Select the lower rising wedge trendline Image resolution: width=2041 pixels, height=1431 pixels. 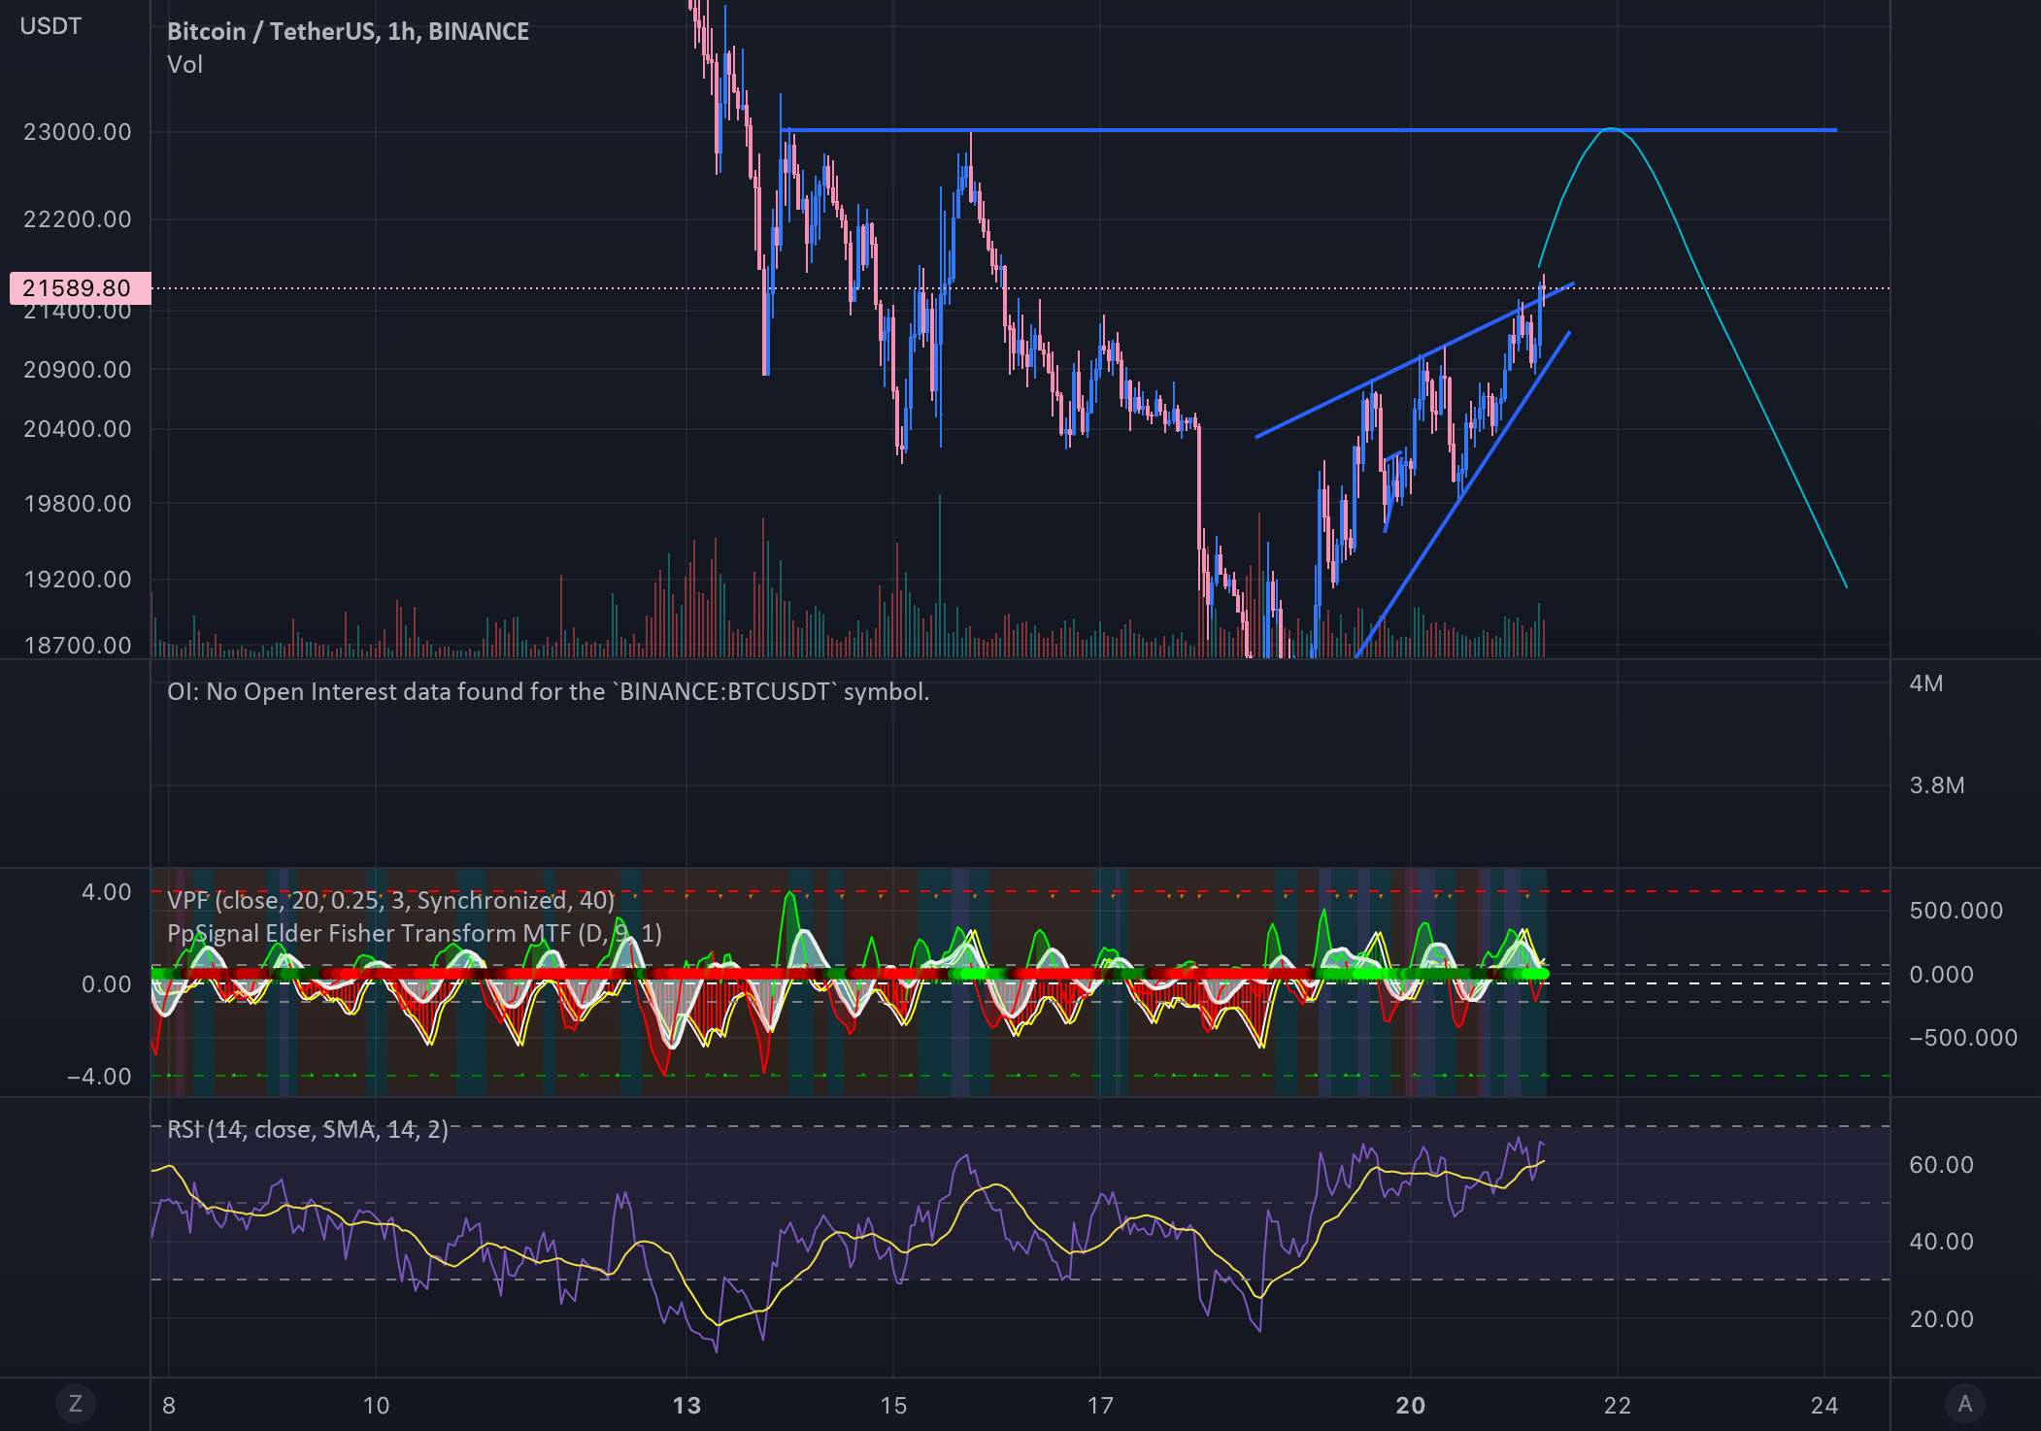1462,495
